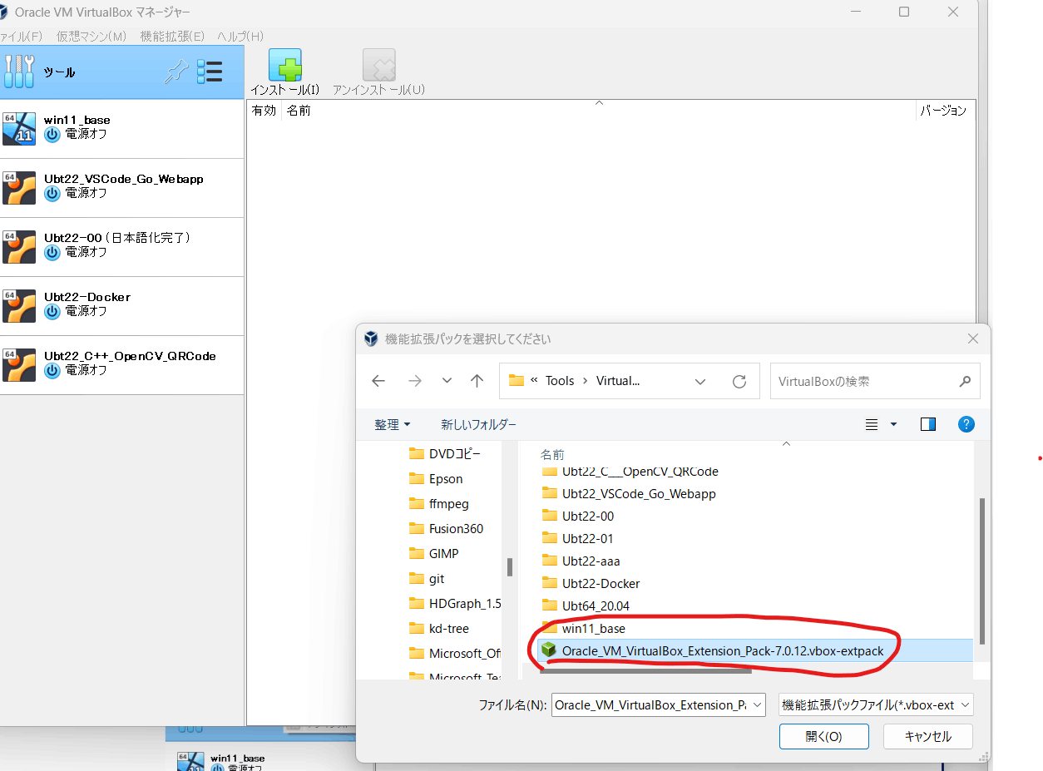Select the Ubt22-Docker VM icon
The width and height of the screenshot is (1043, 771).
tap(19, 306)
